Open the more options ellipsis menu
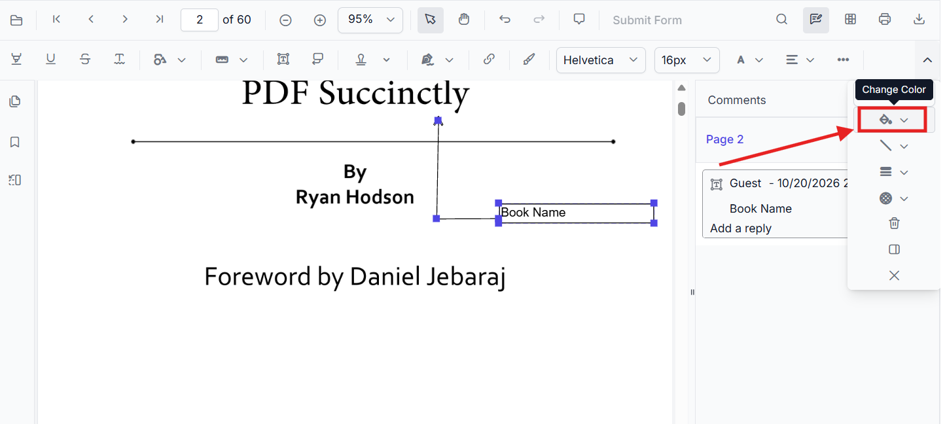Image resolution: width=945 pixels, height=424 pixels. (x=843, y=60)
